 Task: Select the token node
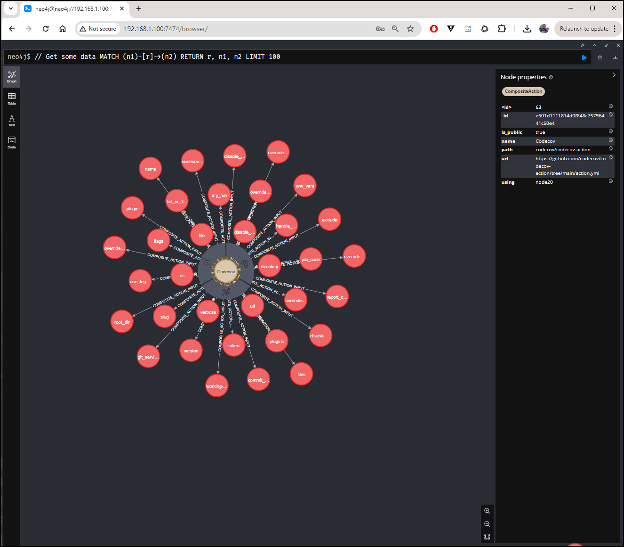pyautogui.click(x=234, y=345)
